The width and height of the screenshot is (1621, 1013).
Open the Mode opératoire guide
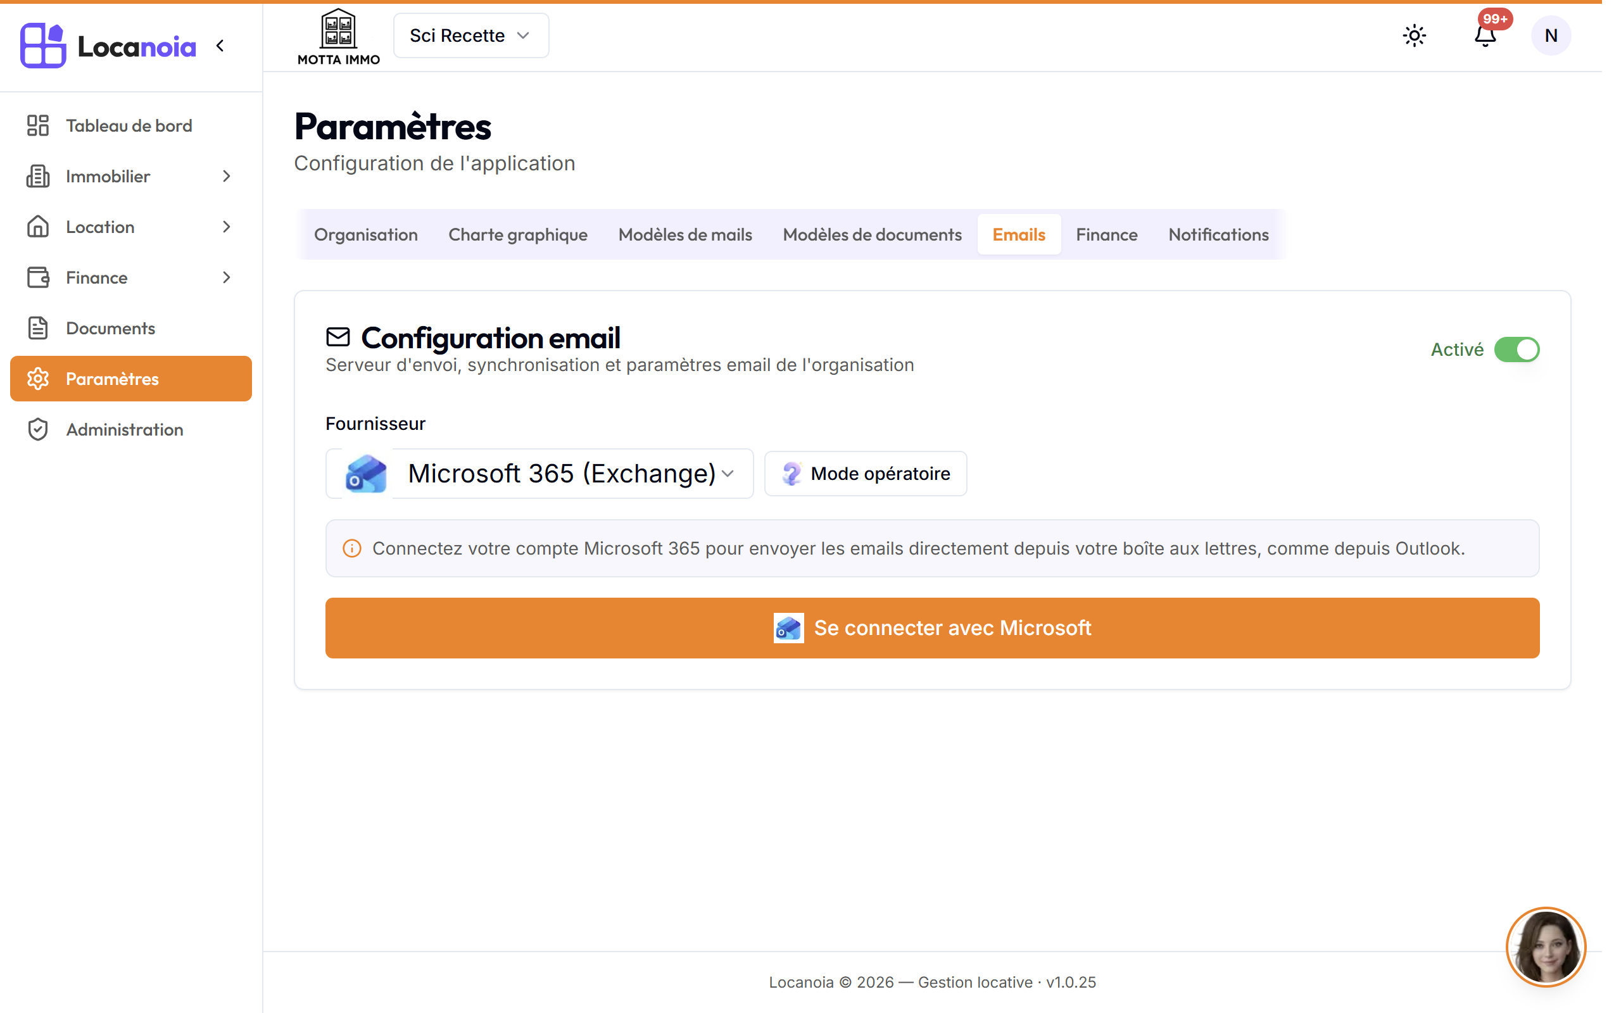pyautogui.click(x=866, y=474)
